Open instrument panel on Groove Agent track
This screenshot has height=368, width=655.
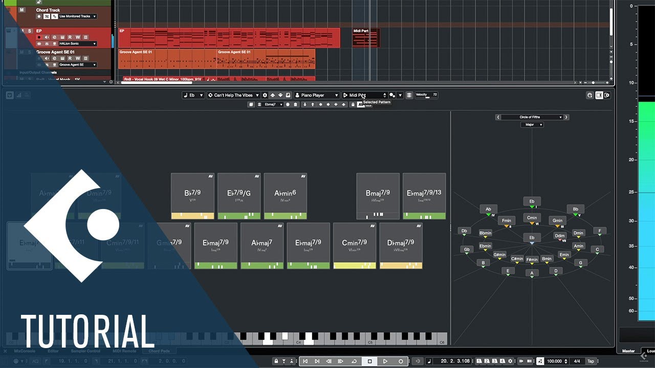pyautogui.click(x=62, y=58)
